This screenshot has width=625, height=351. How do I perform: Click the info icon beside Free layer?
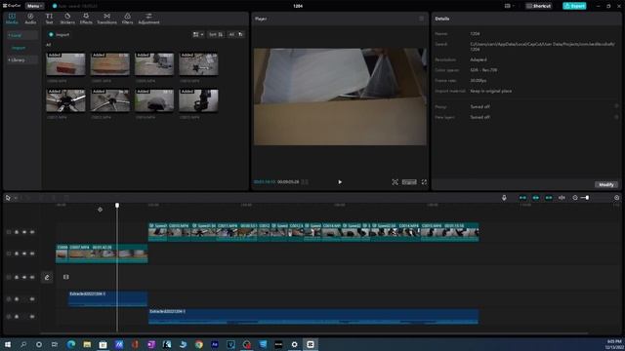pos(616,117)
